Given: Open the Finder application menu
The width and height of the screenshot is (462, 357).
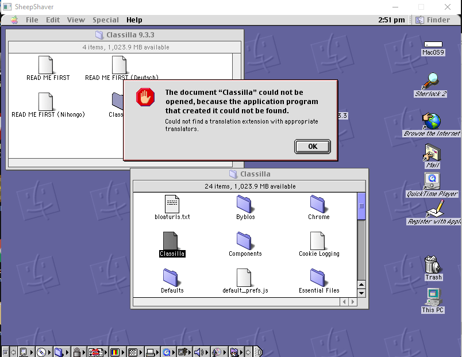Looking at the screenshot, I should [x=433, y=20].
